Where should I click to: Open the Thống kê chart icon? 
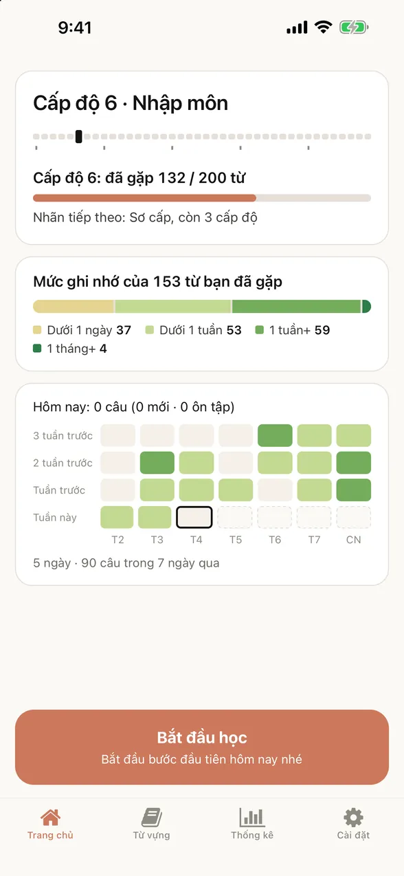tap(252, 818)
